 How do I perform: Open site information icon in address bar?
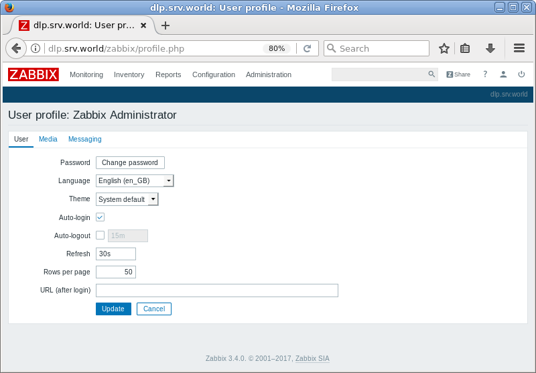pos(36,48)
